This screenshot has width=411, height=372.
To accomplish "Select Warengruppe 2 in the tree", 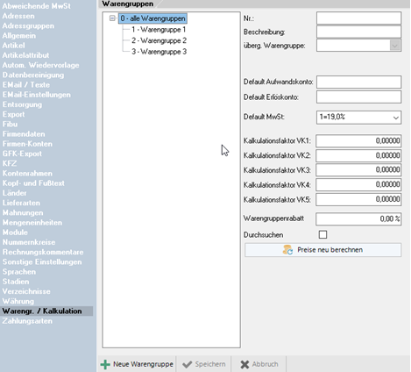I will [x=159, y=40].
